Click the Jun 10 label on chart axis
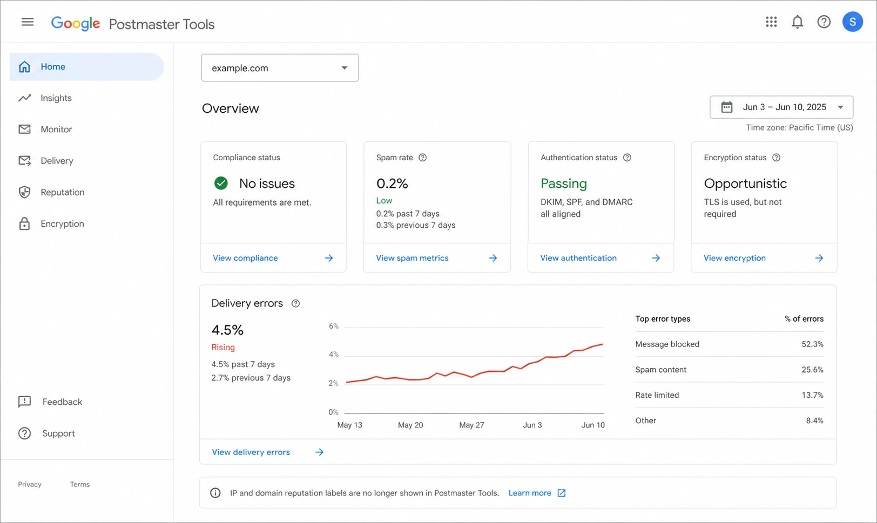The image size is (877, 523). tap(593, 425)
